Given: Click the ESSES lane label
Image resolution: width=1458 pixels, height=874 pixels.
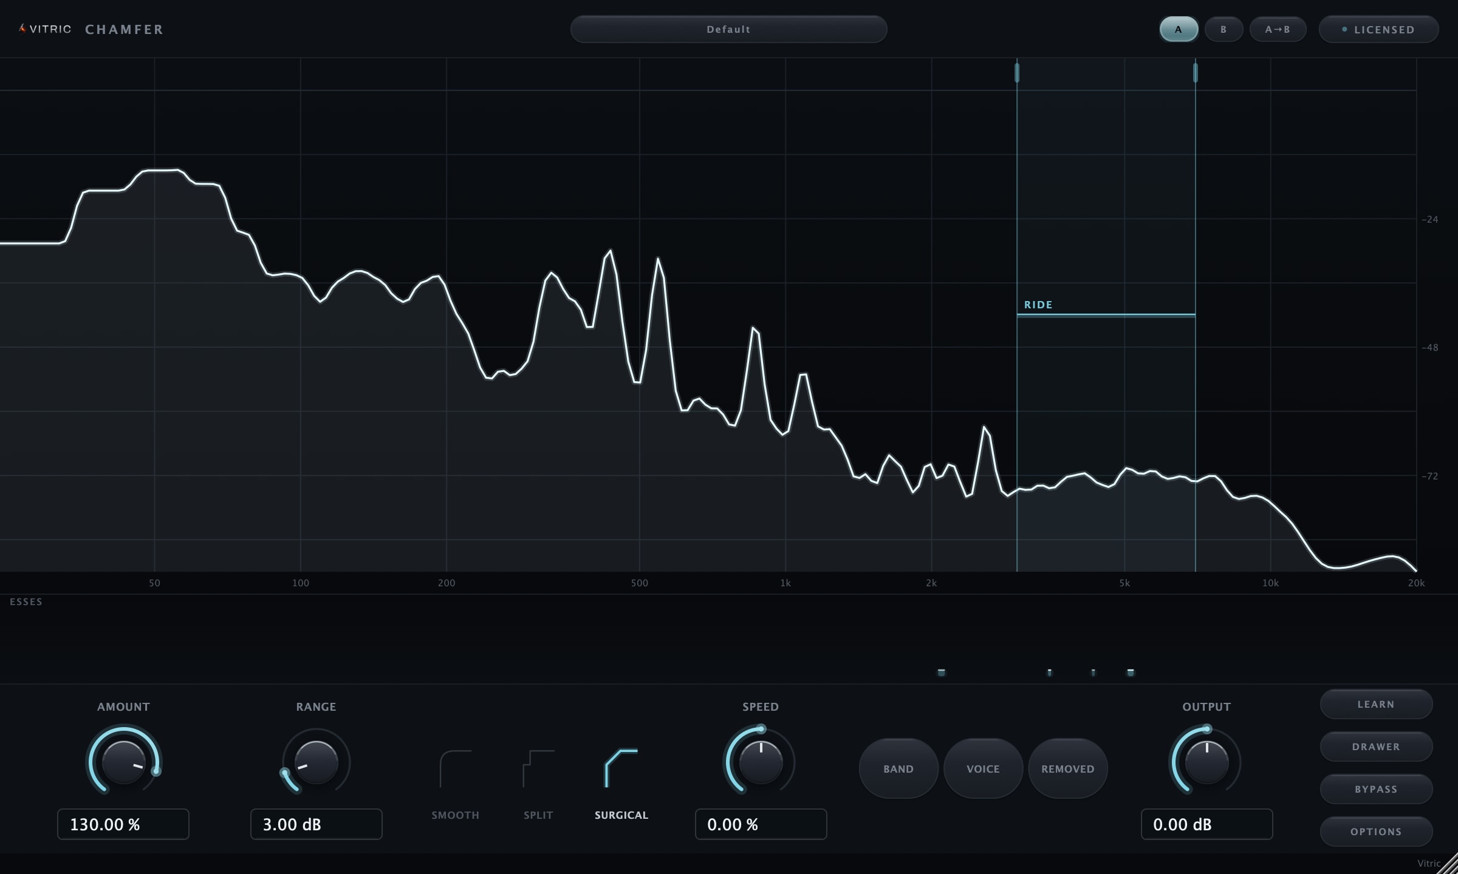Looking at the screenshot, I should [x=26, y=601].
